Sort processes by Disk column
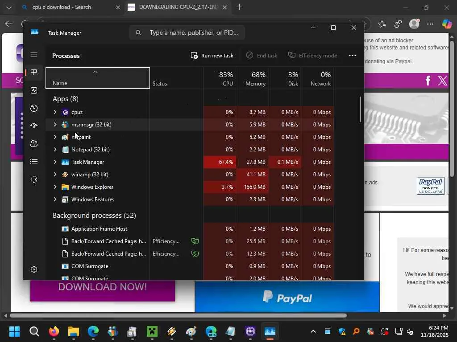457x342 pixels. coord(285,78)
